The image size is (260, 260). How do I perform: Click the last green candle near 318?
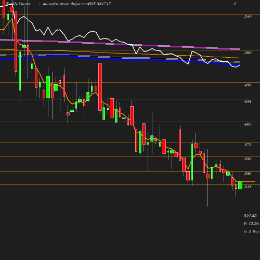click(240, 186)
